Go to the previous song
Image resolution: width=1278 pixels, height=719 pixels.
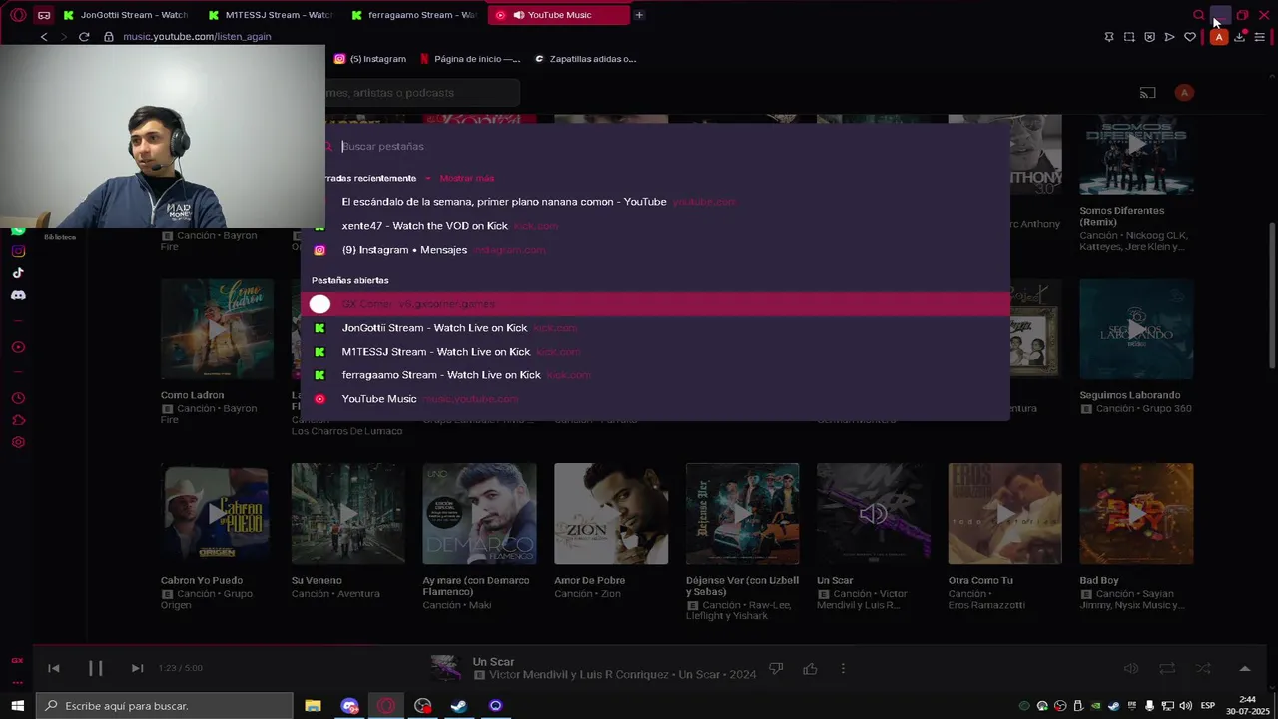pos(54,669)
